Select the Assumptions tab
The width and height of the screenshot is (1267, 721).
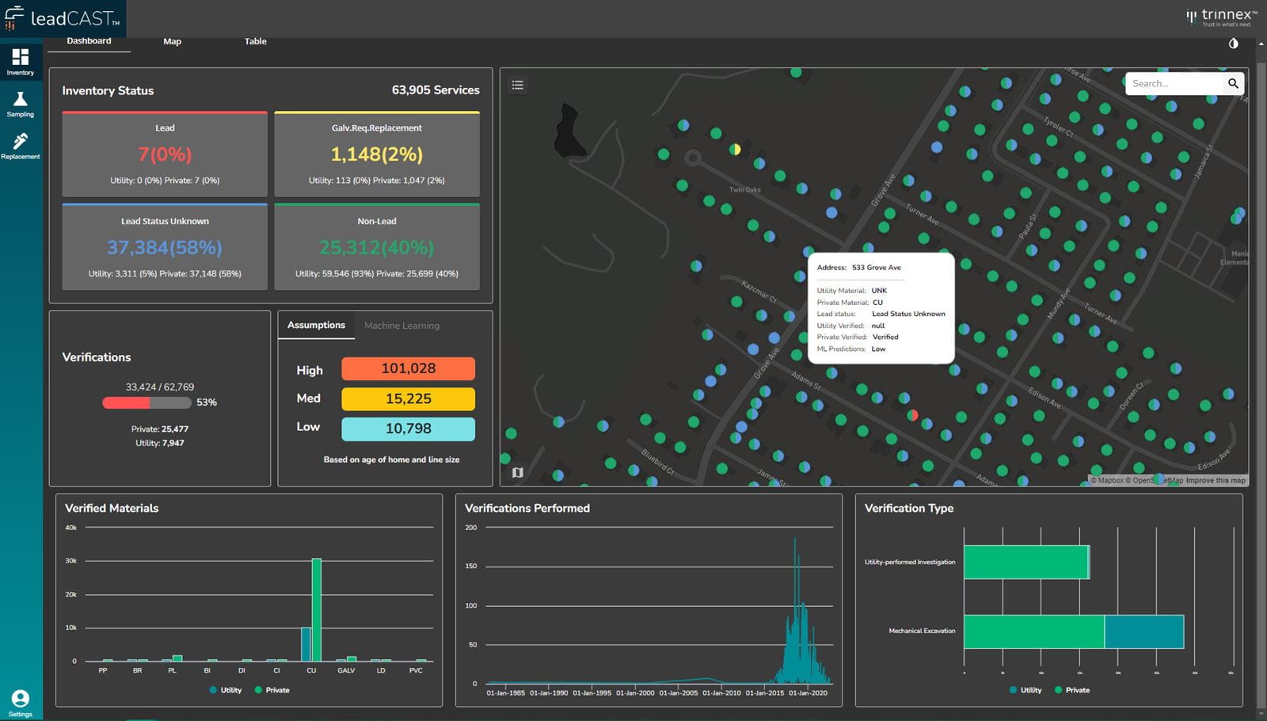coord(316,325)
